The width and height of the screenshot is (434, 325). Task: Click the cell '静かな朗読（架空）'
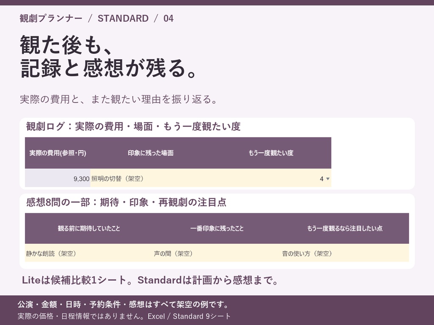pyautogui.click(x=89, y=253)
